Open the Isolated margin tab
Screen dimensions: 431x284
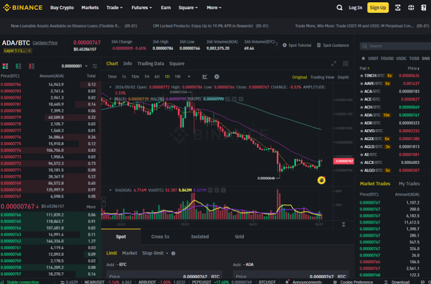200,236
